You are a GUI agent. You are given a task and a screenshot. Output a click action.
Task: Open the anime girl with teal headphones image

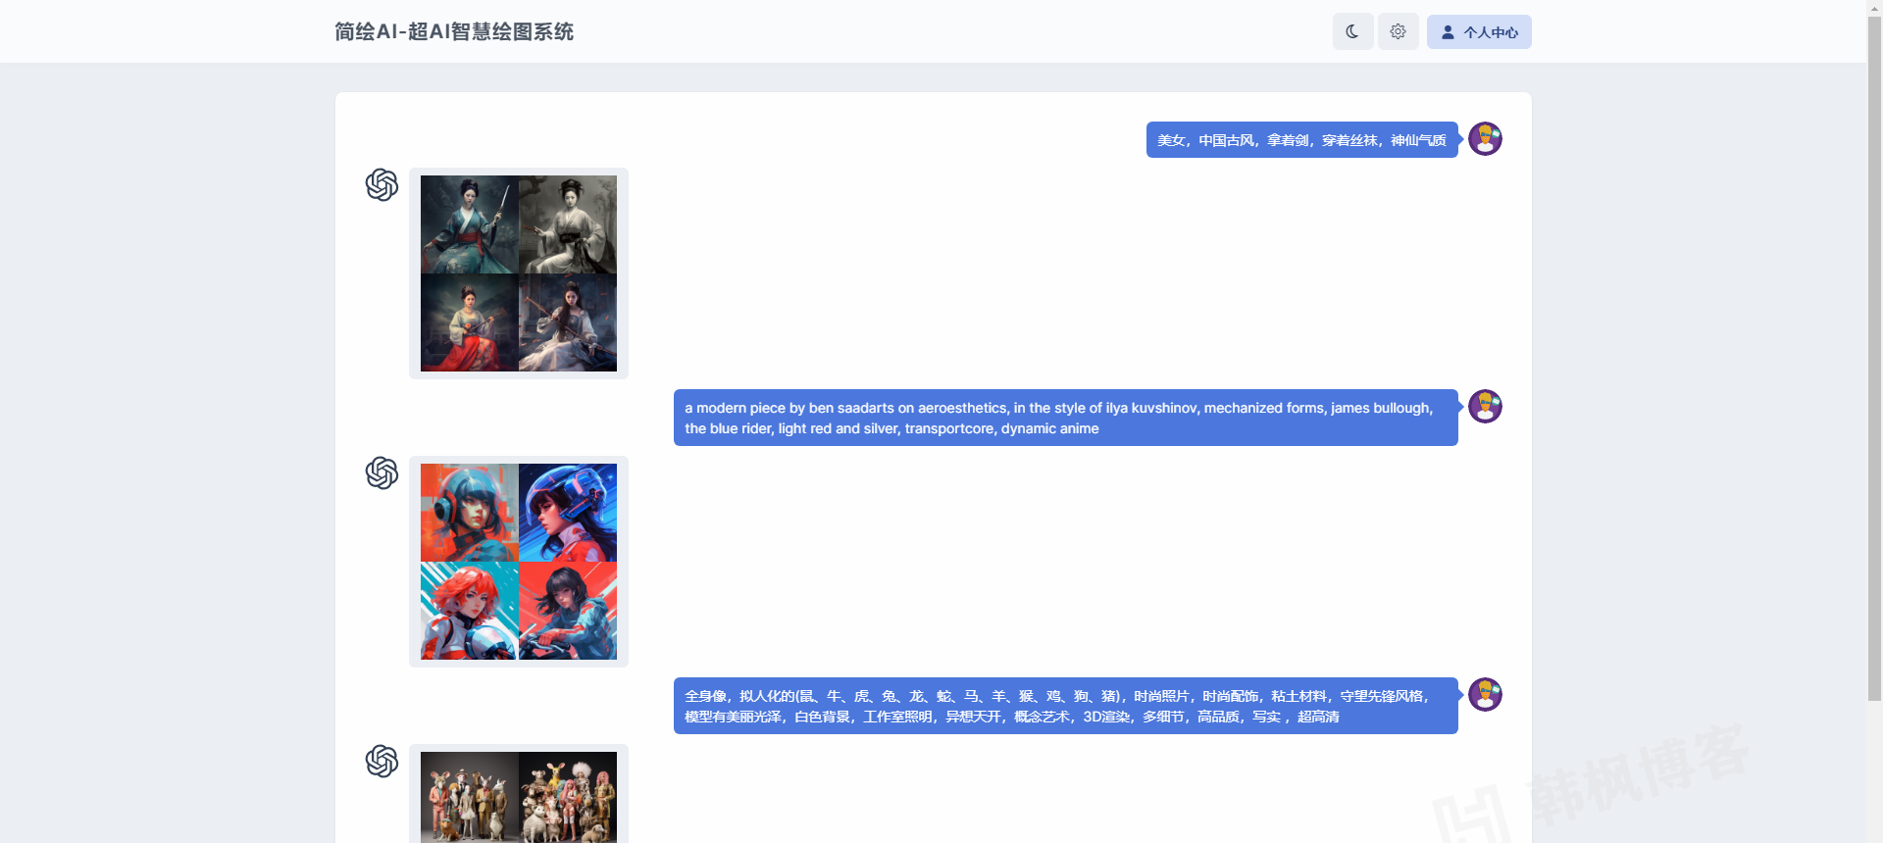[x=470, y=513]
